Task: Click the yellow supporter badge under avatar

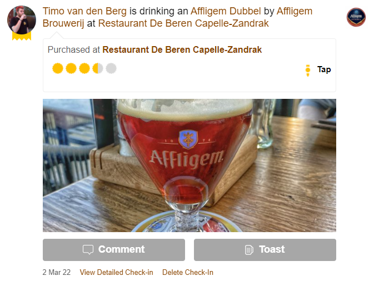Action: [x=22, y=37]
